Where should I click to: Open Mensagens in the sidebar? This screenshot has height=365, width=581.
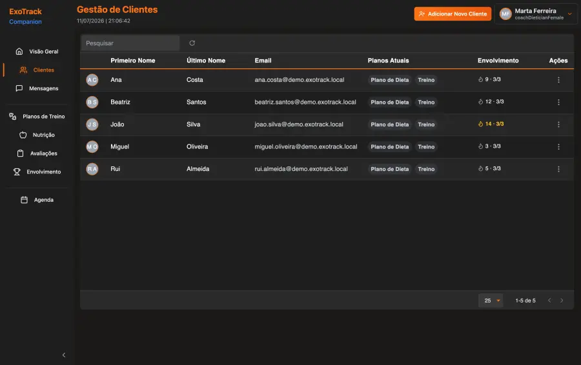click(37, 88)
